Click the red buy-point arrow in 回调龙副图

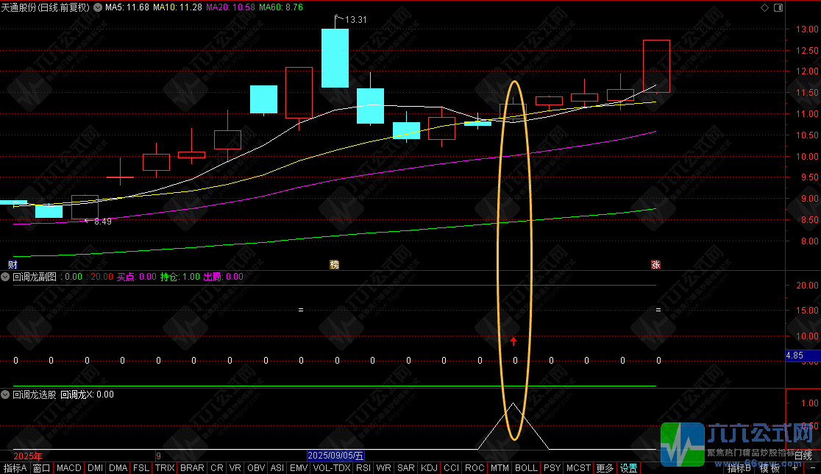coord(513,342)
